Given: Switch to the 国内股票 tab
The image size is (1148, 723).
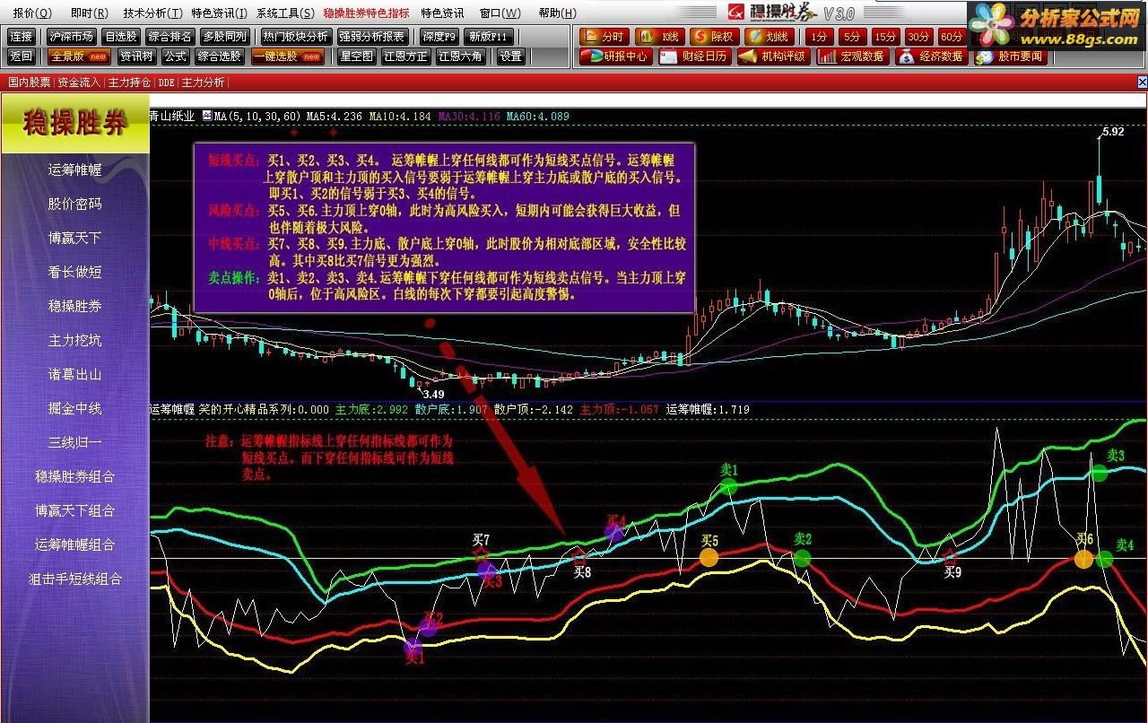Looking at the screenshot, I should tap(29, 82).
